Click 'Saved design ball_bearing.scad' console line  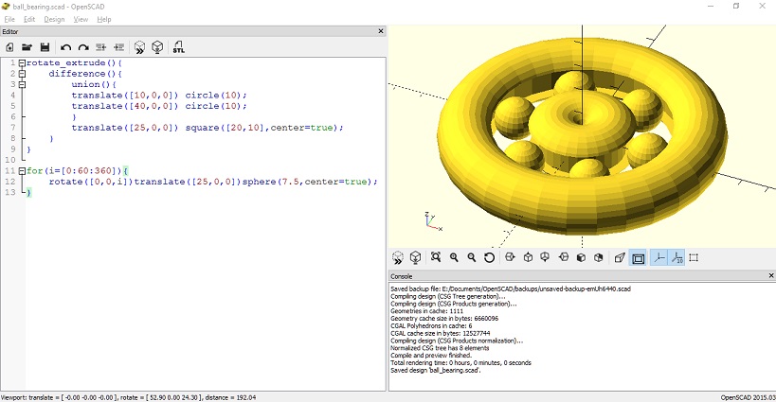point(436,370)
